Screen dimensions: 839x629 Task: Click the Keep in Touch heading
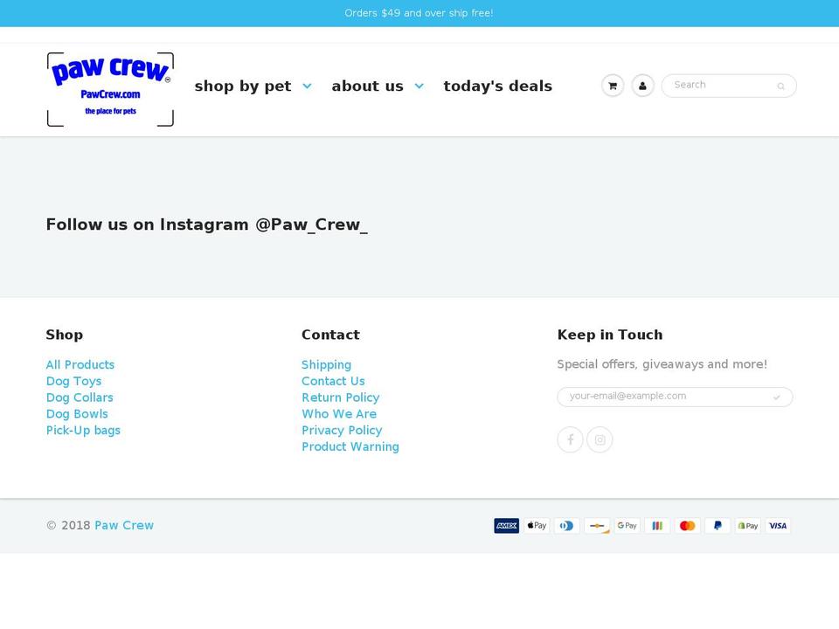[610, 335]
